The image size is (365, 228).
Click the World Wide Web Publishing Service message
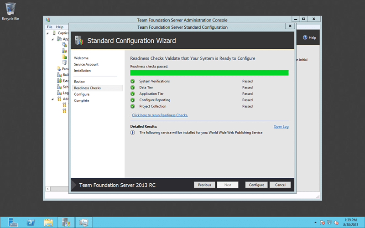(x=201, y=133)
